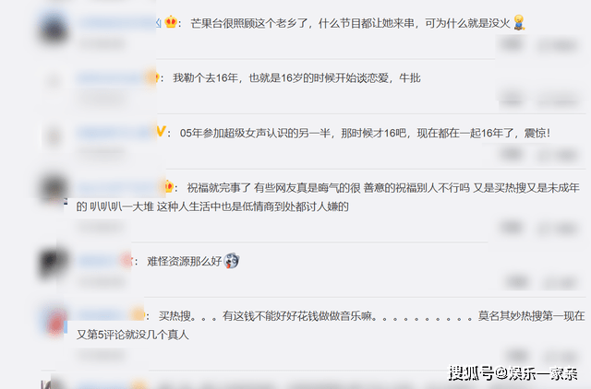Click the blurred timestamp under the 05年参加超级女声 comment

pos(101,152)
